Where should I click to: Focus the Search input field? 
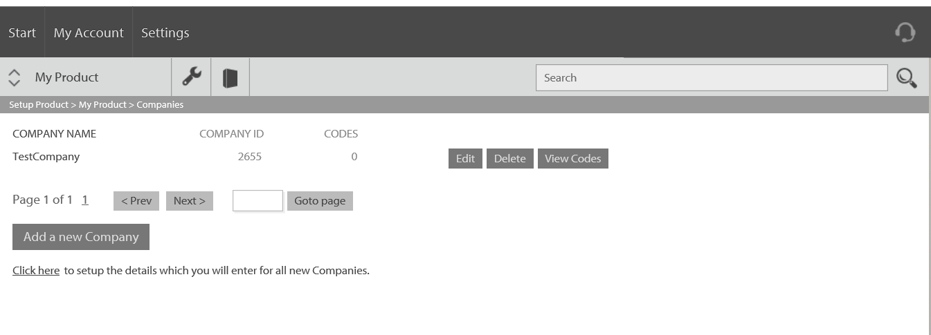(712, 78)
